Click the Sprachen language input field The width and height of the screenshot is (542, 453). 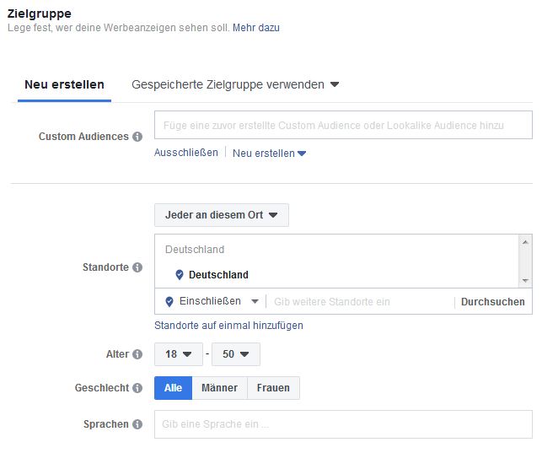[x=343, y=424]
